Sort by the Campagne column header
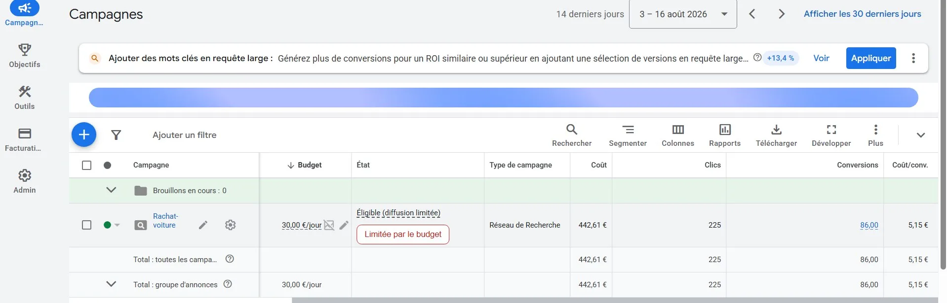Image resolution: width=947 pixels, height=303 pixels. 151,165
